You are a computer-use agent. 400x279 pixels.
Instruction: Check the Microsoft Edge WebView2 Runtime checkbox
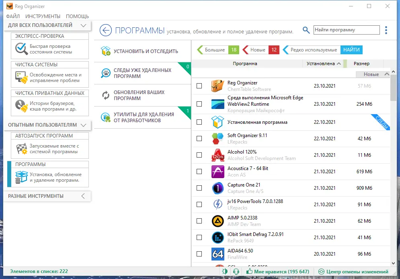tap(199, 104)
